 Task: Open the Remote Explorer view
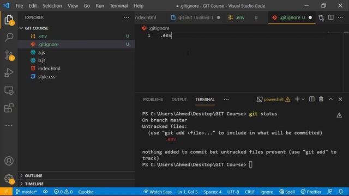pos(9,90)
